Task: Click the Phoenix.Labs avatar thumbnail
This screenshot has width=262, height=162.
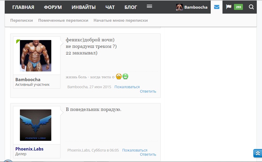Action: point(36,125)
